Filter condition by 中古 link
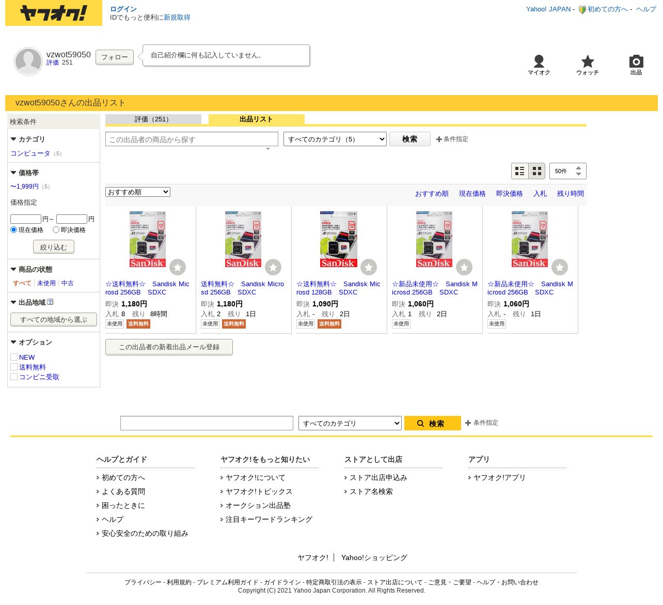 pyautogui.click(x=68, y=283)
